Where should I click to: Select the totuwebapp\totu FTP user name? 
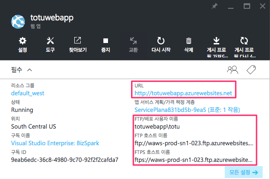[x=157, y=127]
